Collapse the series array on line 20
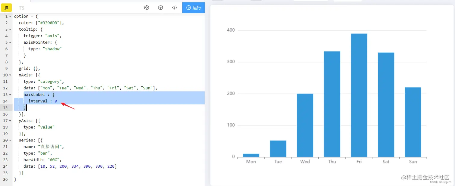455x186 pixels. (x=10, y=140)
